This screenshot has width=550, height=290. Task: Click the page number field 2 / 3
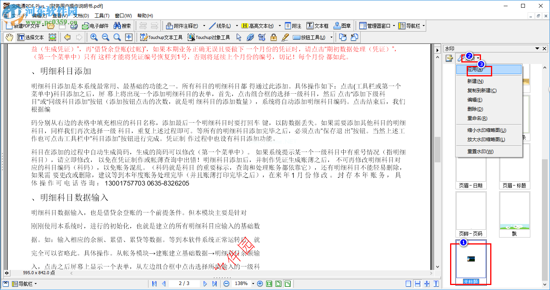click(x=184, y=284)
